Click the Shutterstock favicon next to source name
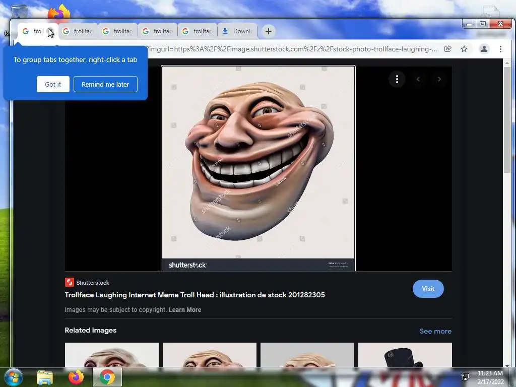This screenshot has height=387, width=516. pyautogui.click(x=70, y=282)
